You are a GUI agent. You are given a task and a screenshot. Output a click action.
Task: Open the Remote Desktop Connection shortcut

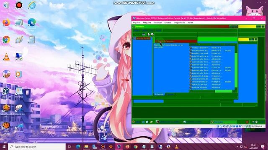(x=19, y=57)
